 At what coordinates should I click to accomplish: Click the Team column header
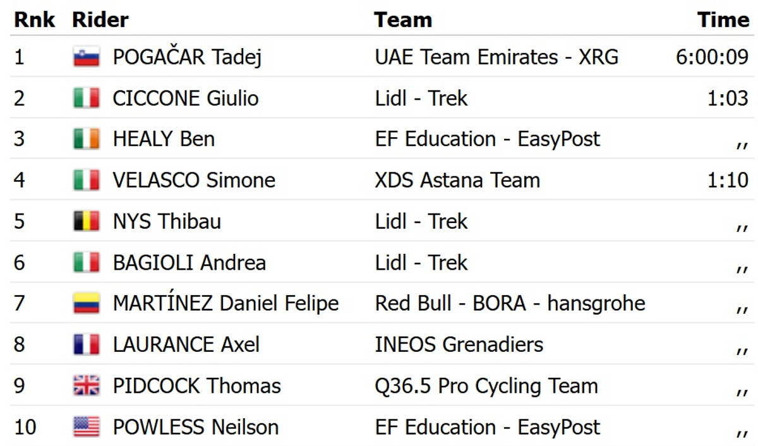pos(403,20)
